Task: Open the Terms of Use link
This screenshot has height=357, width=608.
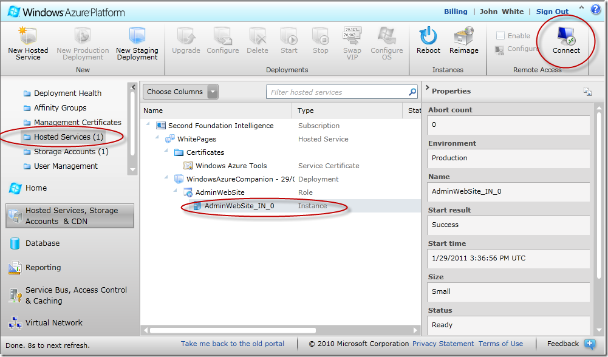Action: [x=500, y=344]
